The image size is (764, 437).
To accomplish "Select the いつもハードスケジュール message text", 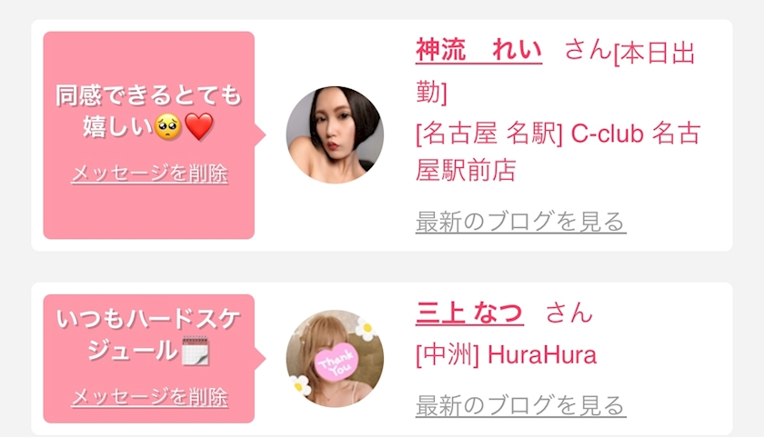I will [148, 335].
